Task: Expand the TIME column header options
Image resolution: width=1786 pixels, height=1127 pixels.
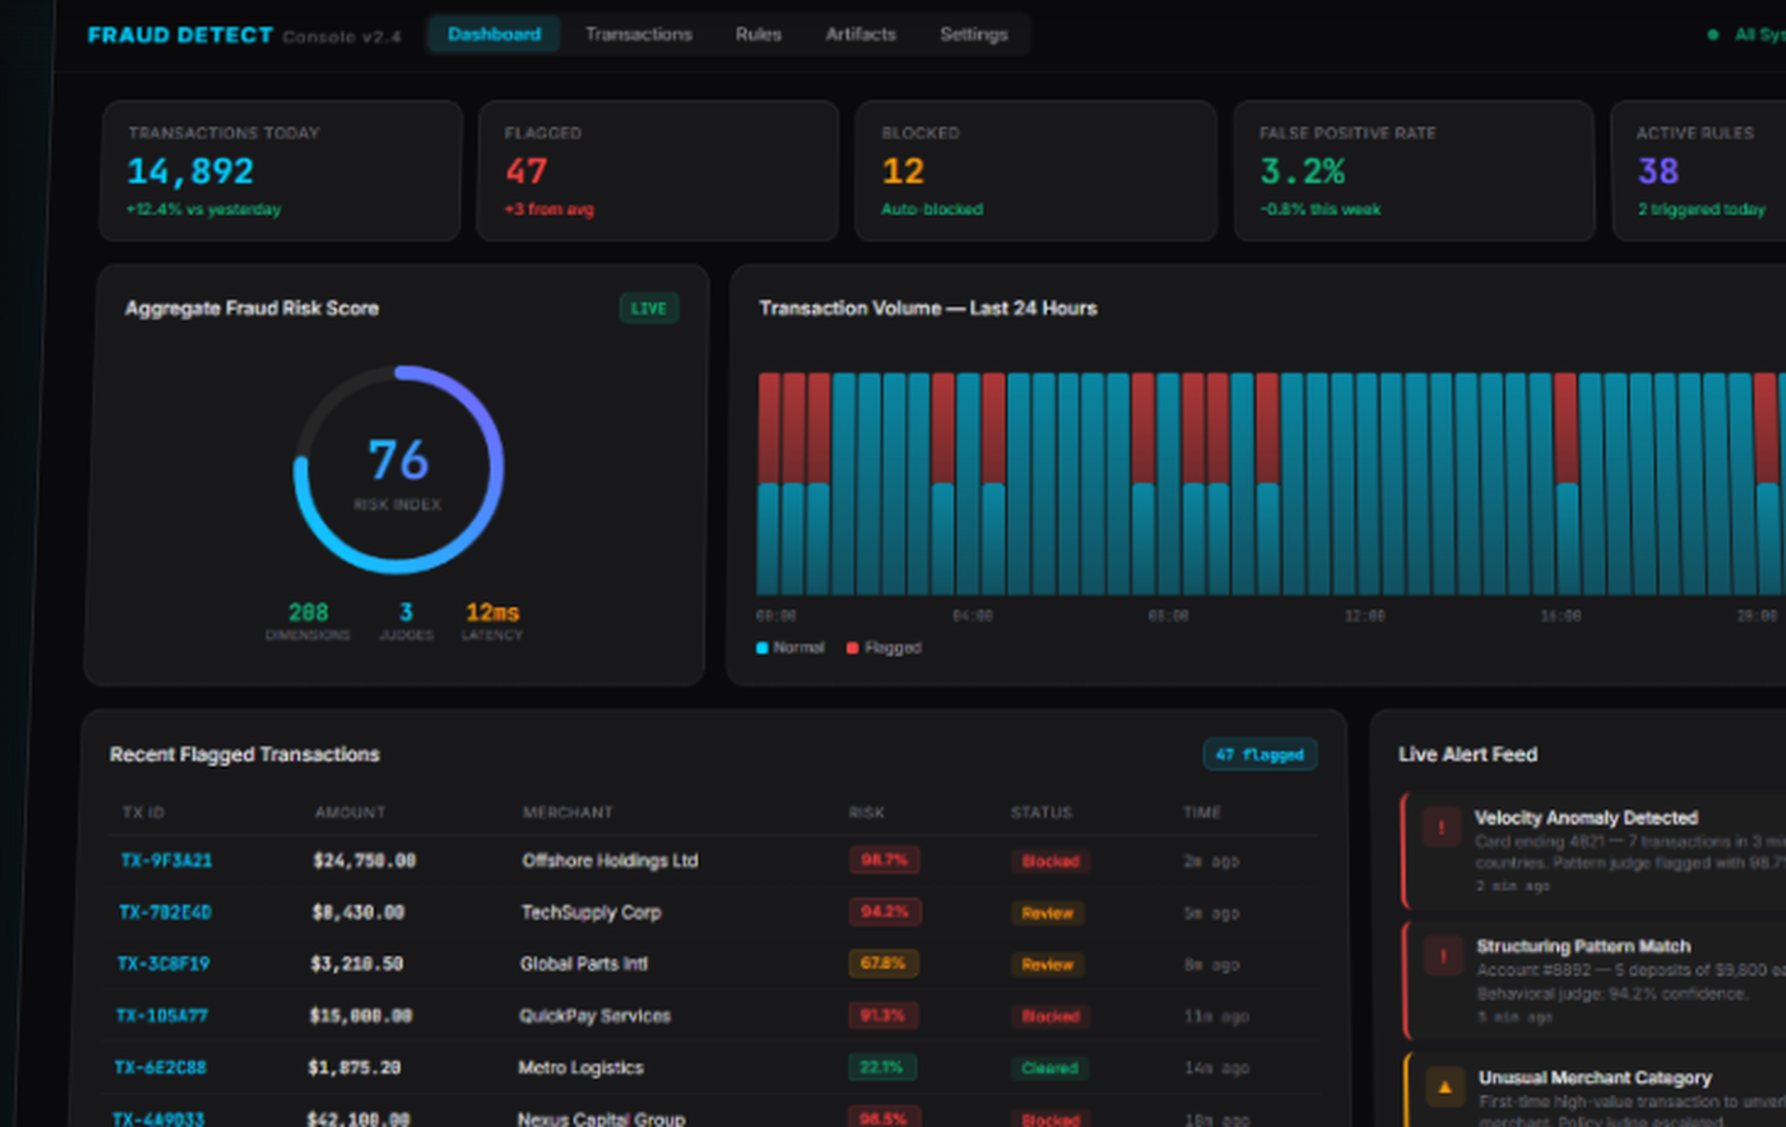Action: (1202, 812)
